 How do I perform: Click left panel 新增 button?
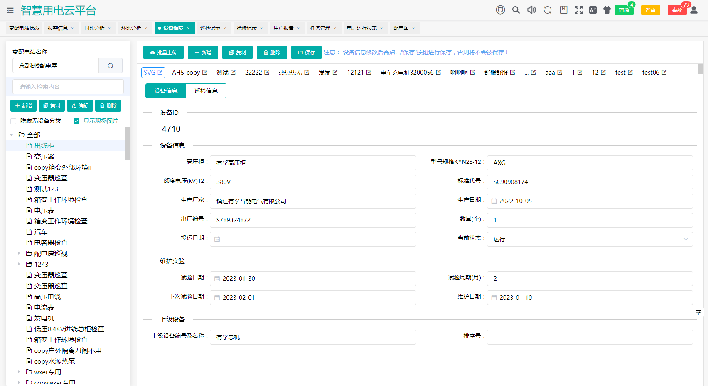[x=23, y=106]
